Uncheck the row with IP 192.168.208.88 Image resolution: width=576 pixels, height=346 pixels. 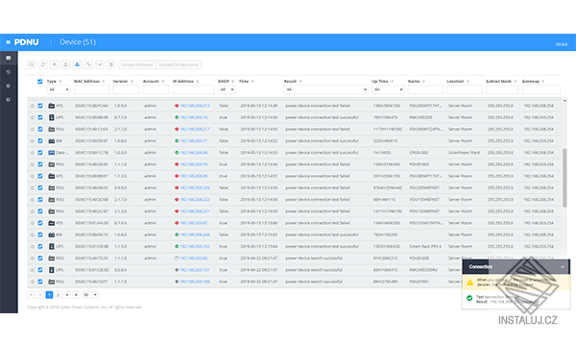coord(40,153)
